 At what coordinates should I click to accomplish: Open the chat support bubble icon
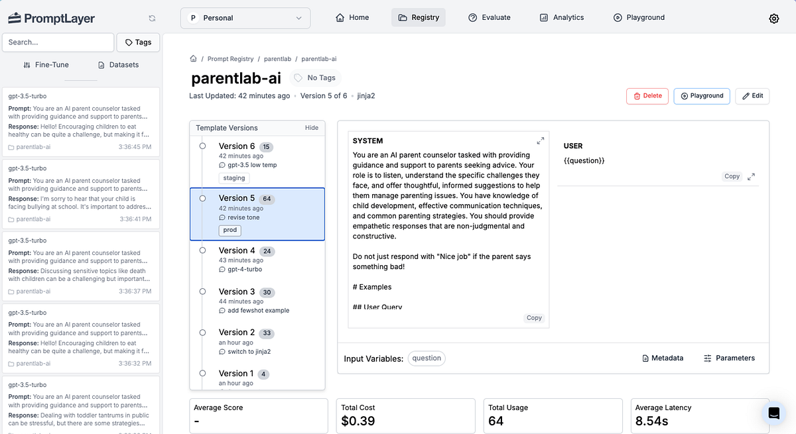(773, 413)
